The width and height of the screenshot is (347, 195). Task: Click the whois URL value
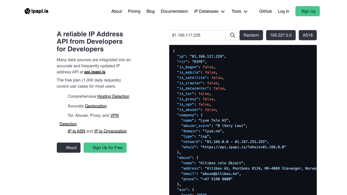(x=243, y=147)
